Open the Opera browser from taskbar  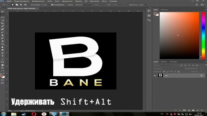[34, 114]
